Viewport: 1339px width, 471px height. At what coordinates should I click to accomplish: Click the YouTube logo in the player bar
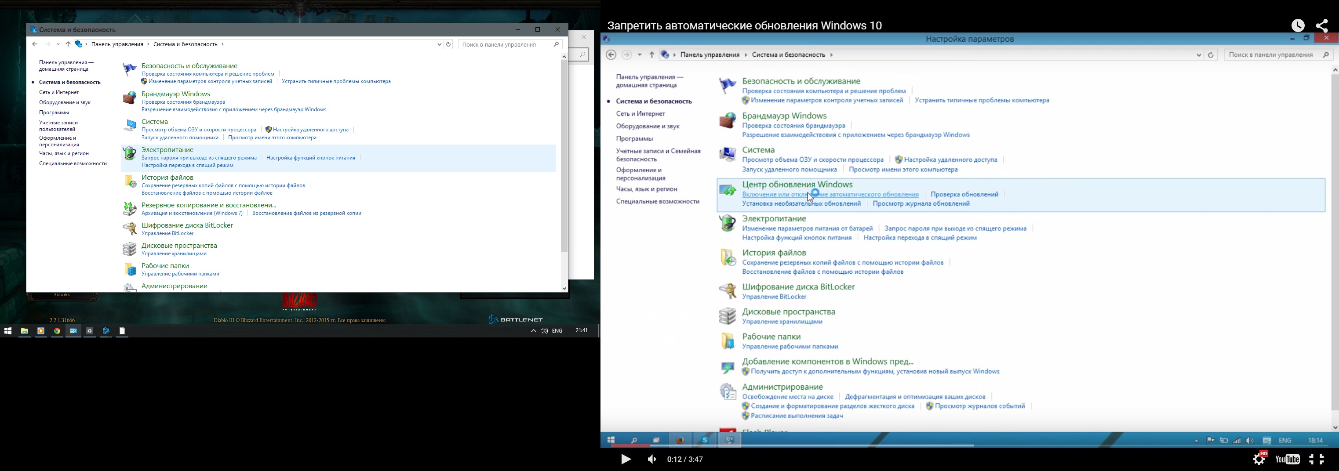point(1288,460)
